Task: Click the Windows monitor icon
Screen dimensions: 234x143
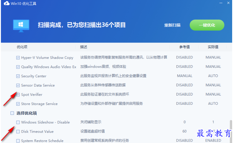Action: tap(21, 26)
